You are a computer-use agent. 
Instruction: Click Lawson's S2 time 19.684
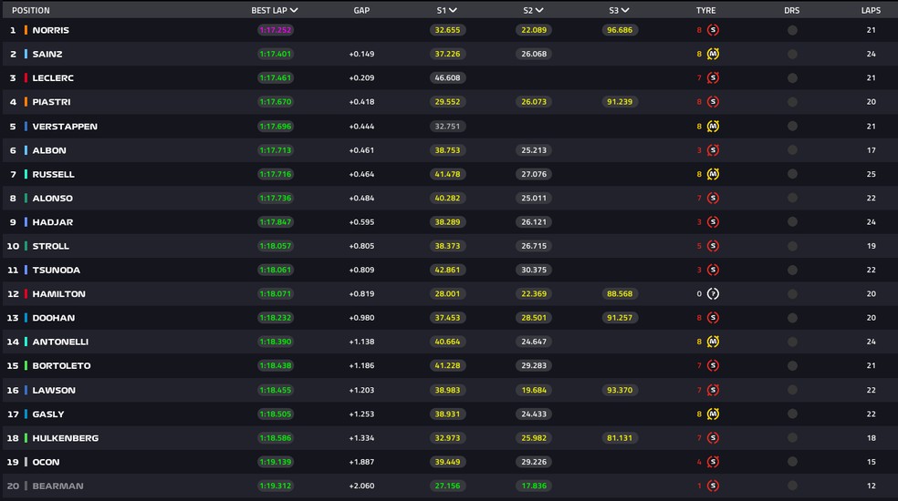click(534, 390)
